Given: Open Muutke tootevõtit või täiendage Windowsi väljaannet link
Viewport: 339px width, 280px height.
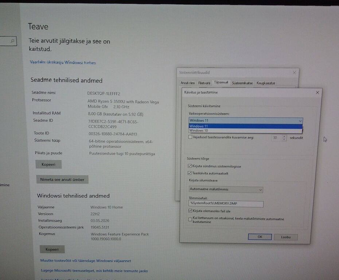Looking at the screenshot, I should 86,261.
